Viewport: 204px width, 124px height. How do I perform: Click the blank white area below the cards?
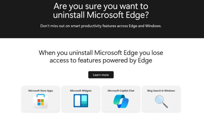[102, 119]
